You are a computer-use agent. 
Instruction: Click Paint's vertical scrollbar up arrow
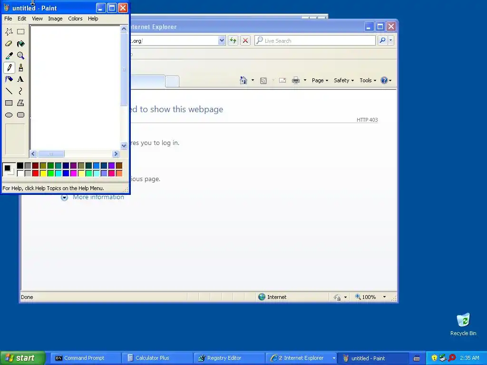click(124, 29)
